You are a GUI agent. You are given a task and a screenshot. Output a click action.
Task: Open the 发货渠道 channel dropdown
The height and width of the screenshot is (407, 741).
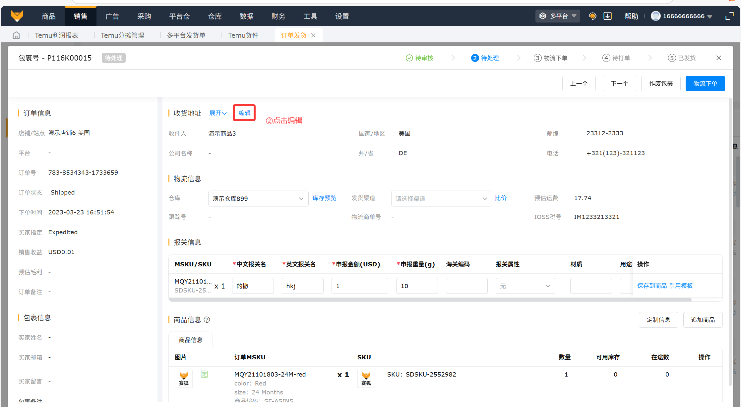click(441, 199)
